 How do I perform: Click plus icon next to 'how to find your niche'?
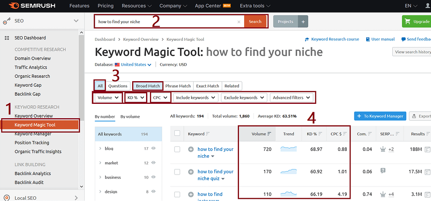191,149
